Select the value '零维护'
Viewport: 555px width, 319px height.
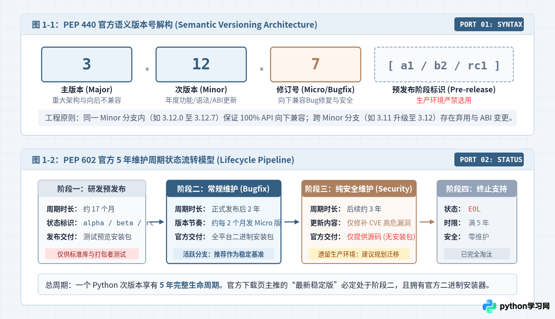coord(479,237)
